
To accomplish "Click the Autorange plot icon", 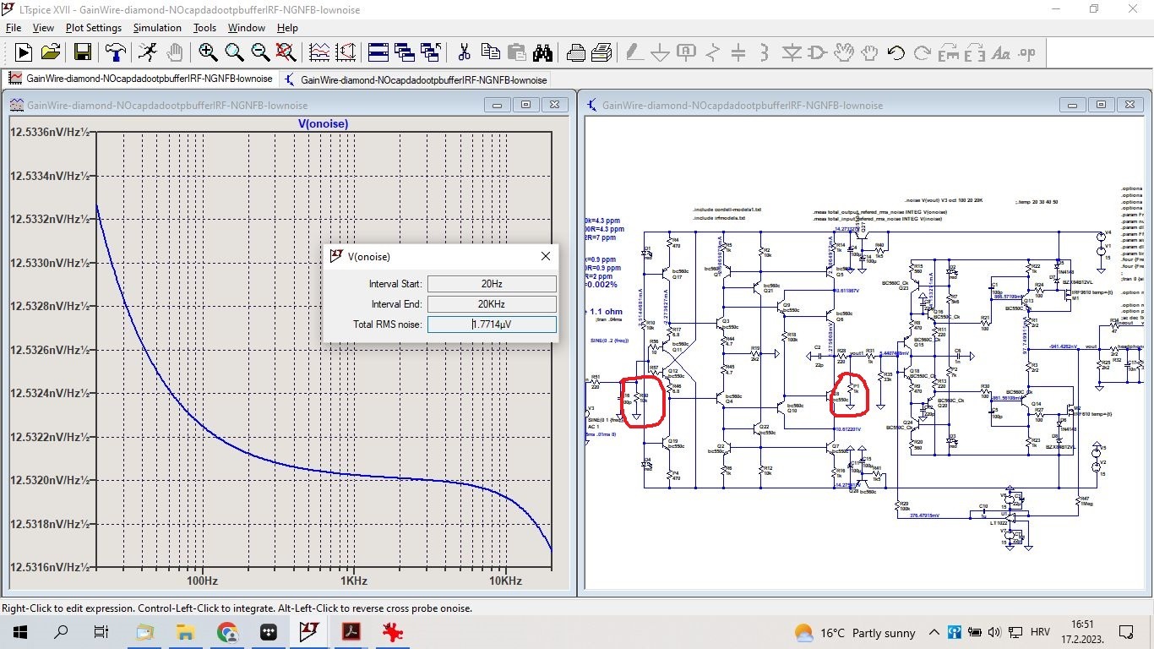I will click(x=346, y=52).
